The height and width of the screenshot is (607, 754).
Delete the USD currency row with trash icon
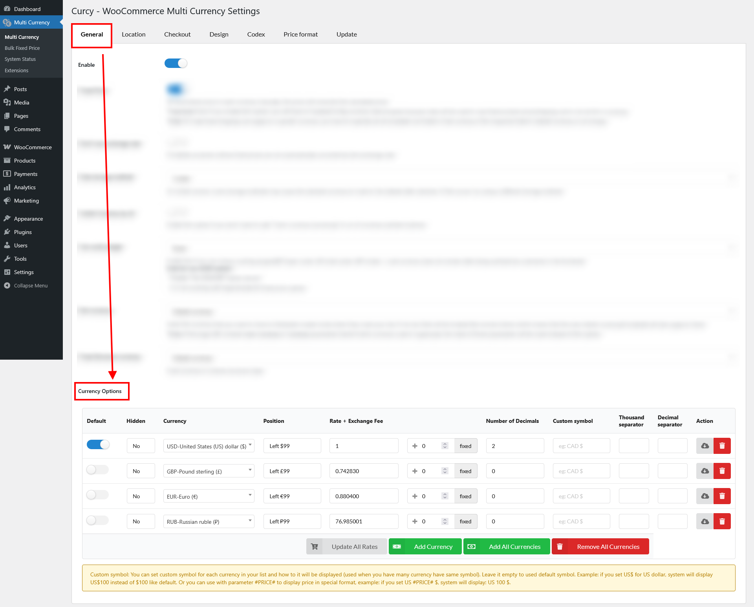722,446
